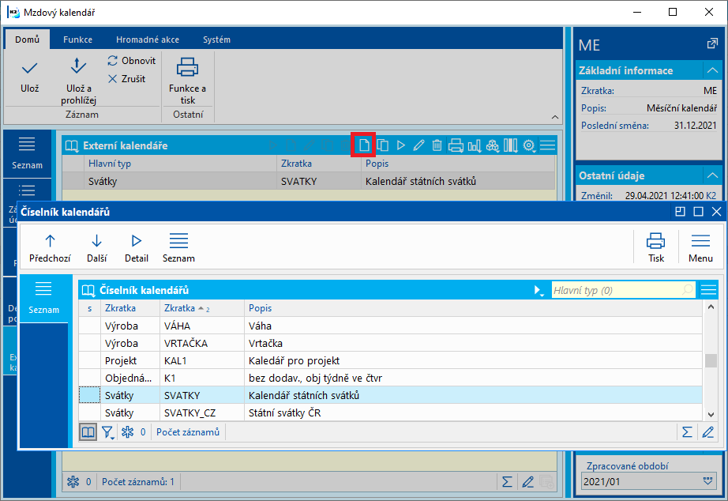Click scroll up arrow in Číselník list scrollbar
The width and height of the screenshot is (728, 501).
(711, 307)
